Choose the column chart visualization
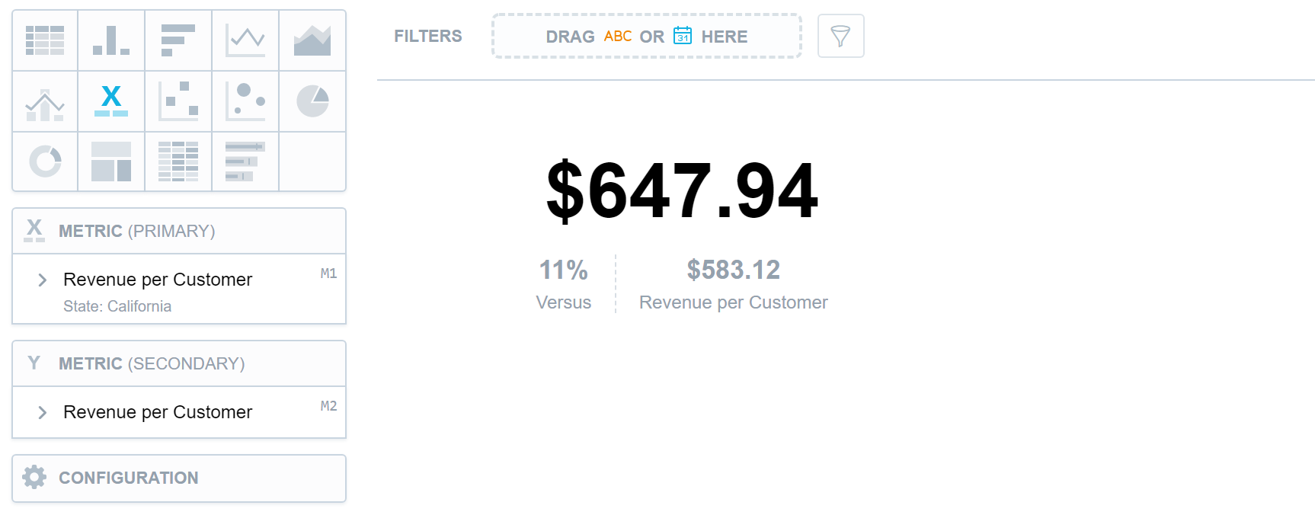 pyautogui.click(x=111, y=40)
